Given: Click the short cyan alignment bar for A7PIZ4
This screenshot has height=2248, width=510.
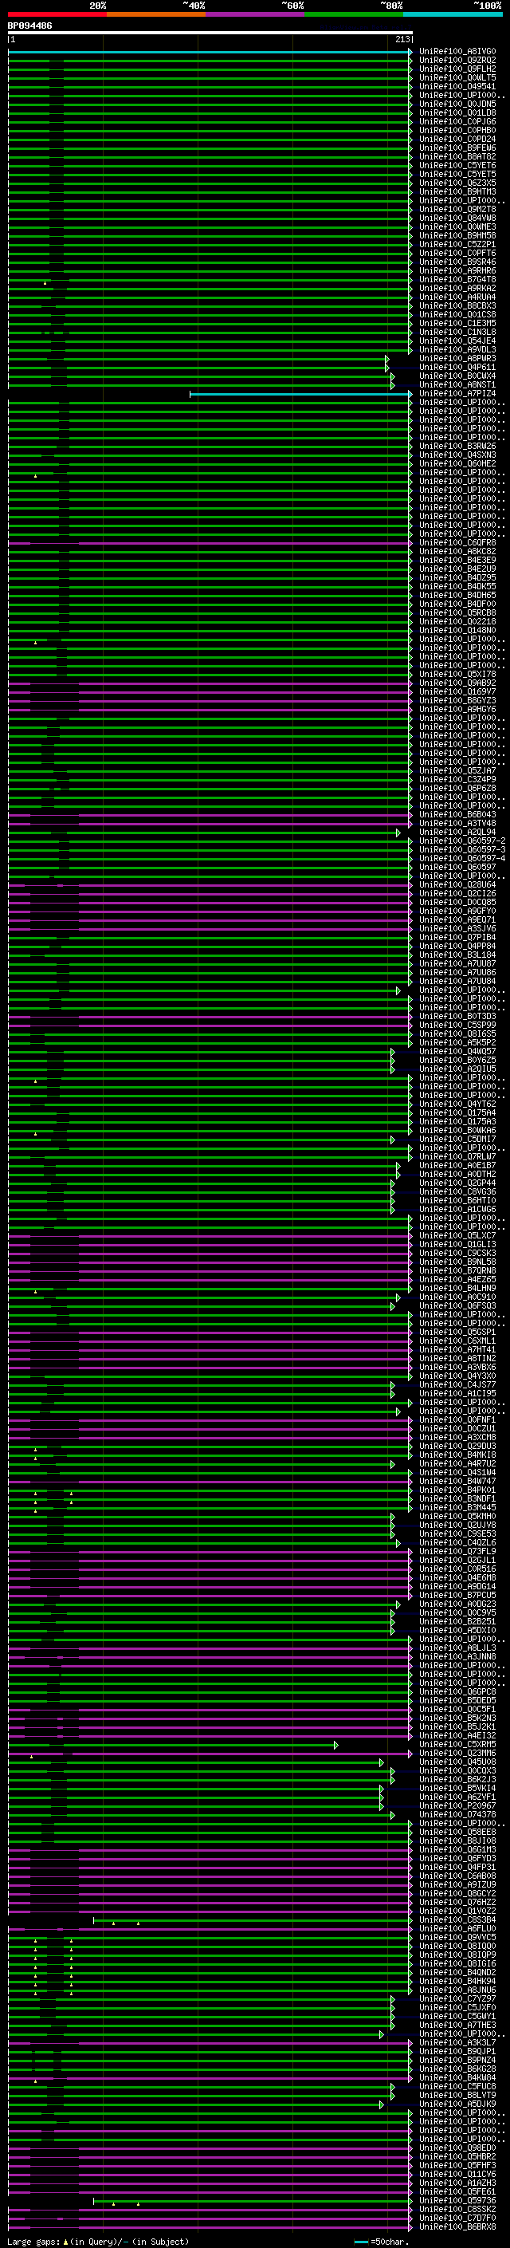Looking at the screenshot, I should click(300, 395).
